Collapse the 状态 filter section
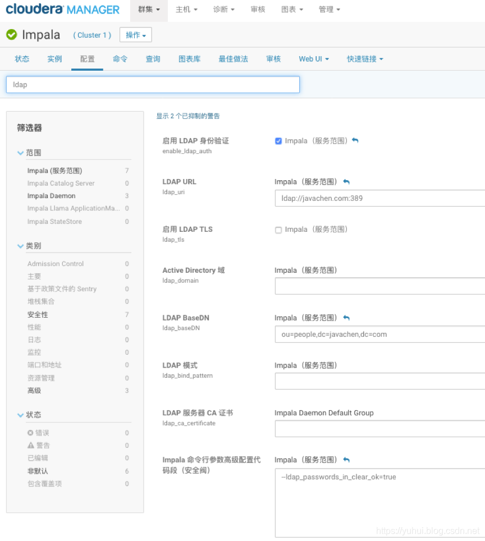Viewport: 485px width, 541px height. click(20, 415)
